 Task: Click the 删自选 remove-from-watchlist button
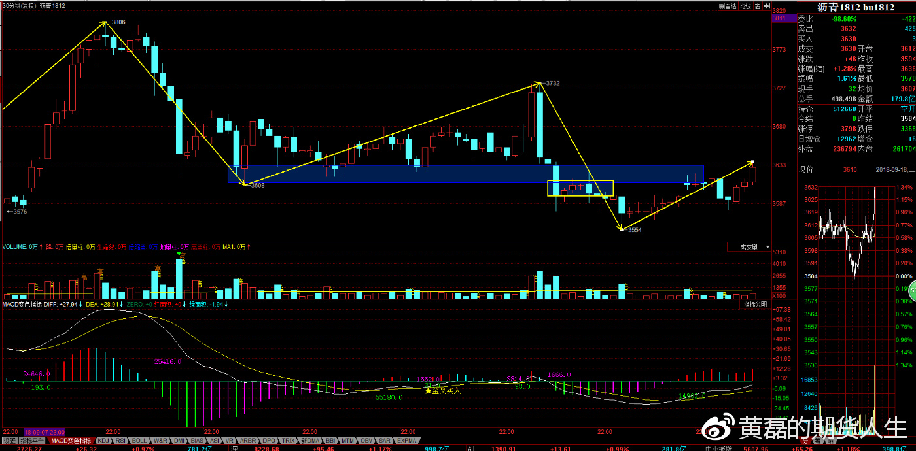727,6
